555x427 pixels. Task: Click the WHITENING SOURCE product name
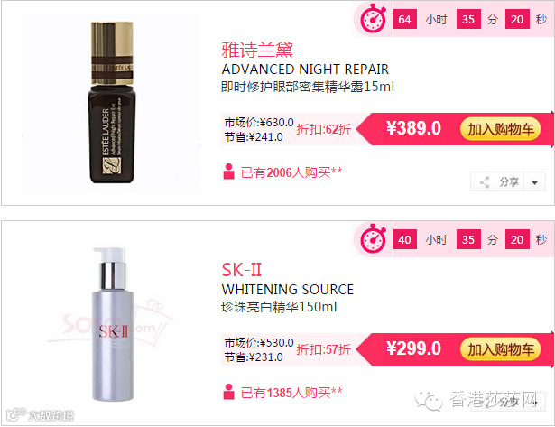[x=287, y=290]
